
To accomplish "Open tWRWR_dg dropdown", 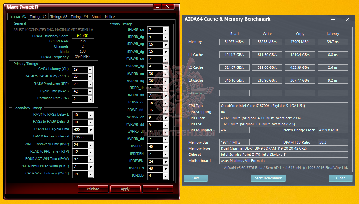I will (x=165, y=66).
